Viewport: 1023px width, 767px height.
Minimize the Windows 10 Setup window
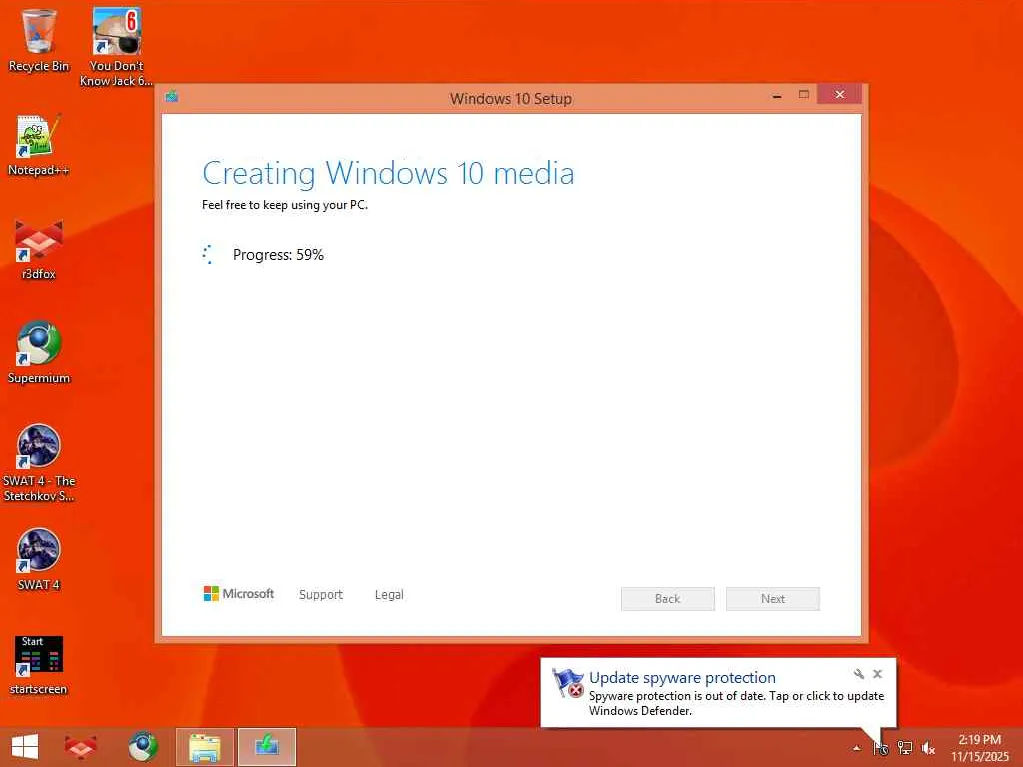point(777,95)
